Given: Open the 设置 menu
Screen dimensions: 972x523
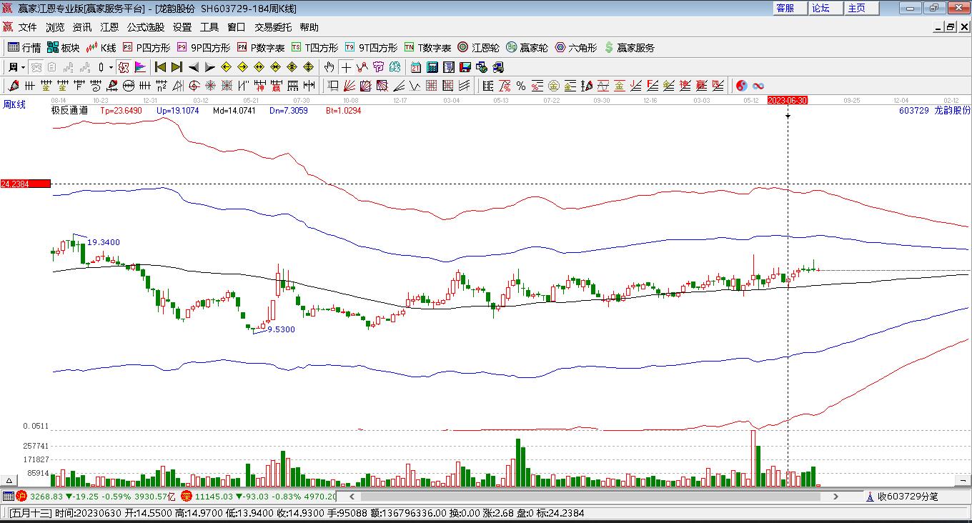Looking at the screenshot, I should (182, 27).
